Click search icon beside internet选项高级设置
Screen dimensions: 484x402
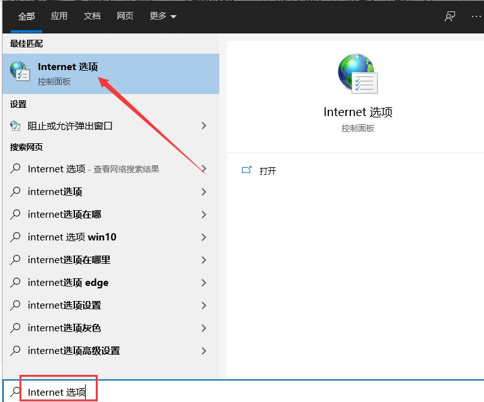pos(15,350)
